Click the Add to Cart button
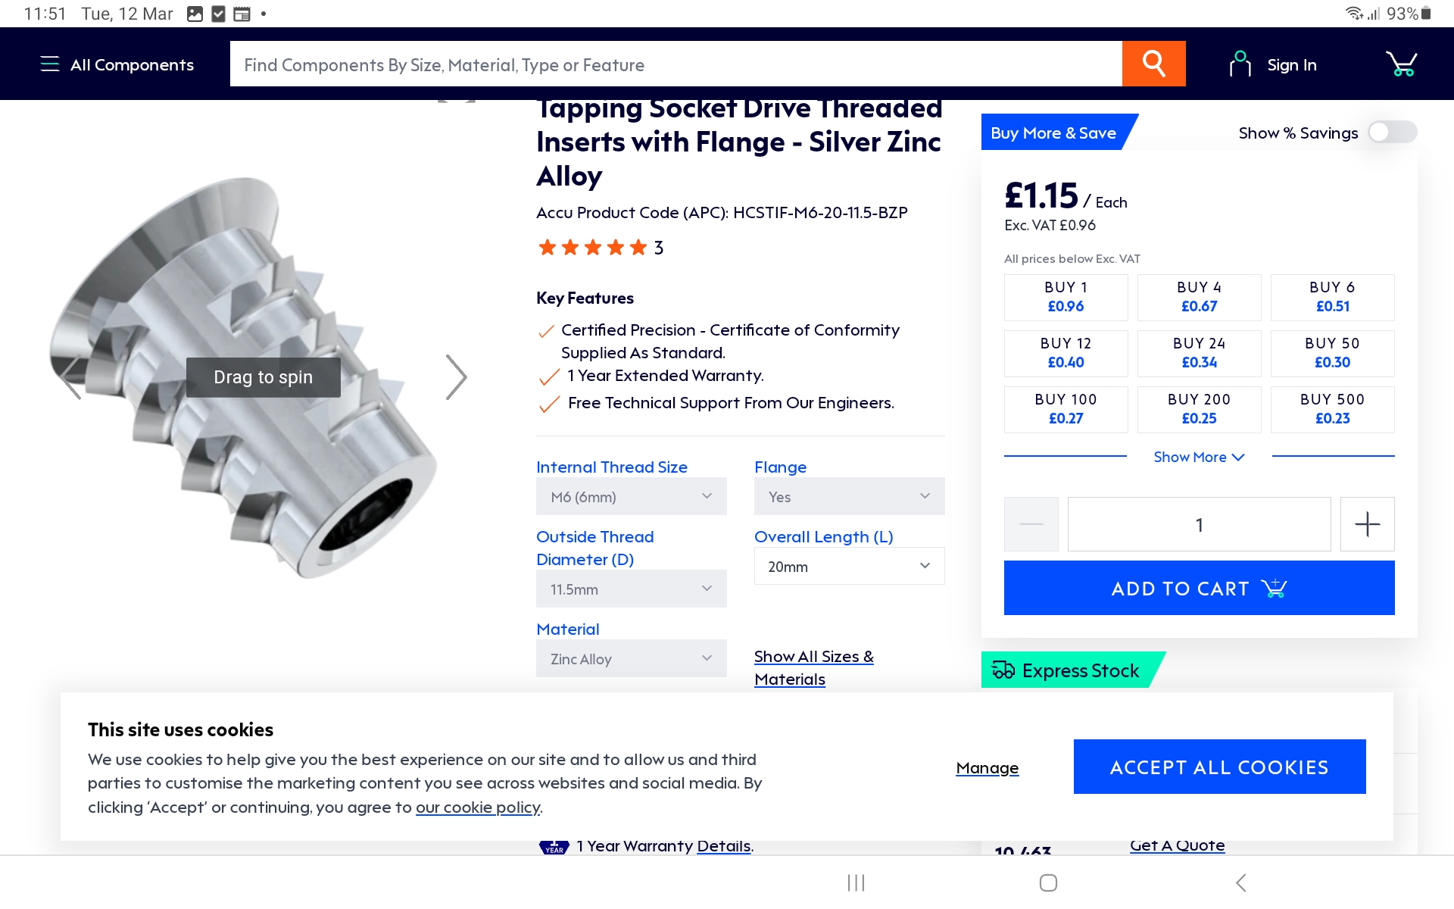Screen dimensions: 1454x909 point(1199,588)
